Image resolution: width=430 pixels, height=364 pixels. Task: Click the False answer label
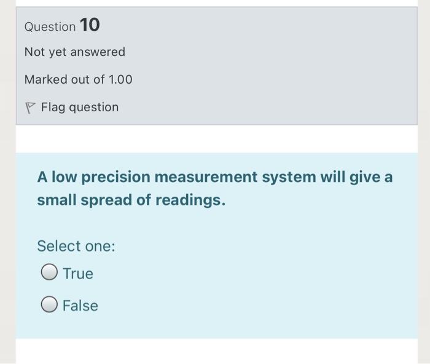pyautogui.click(x=80, y=306)
